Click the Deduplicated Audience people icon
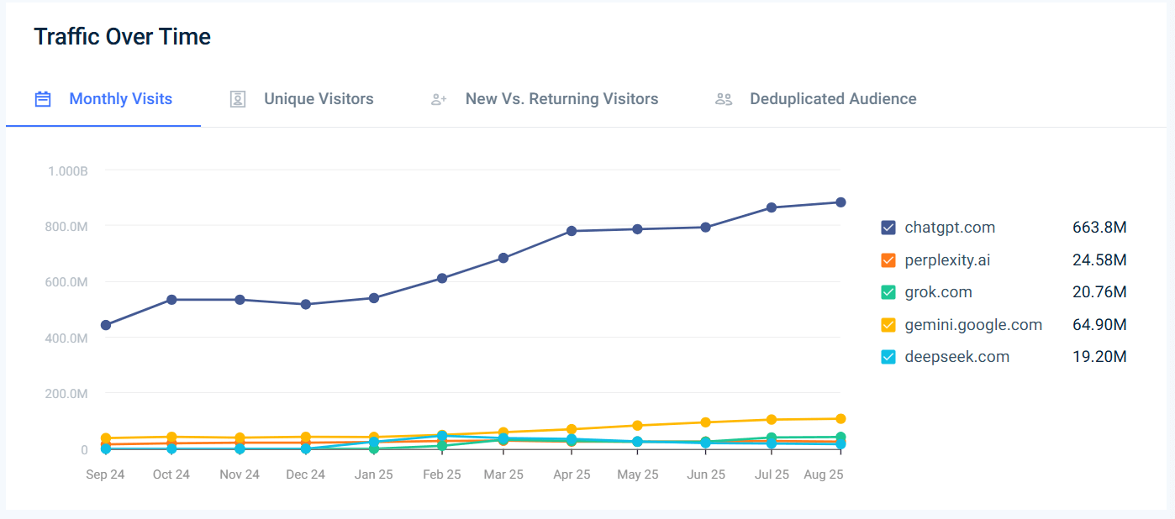The image size is (1175, 519). click(x=724, y=99)
